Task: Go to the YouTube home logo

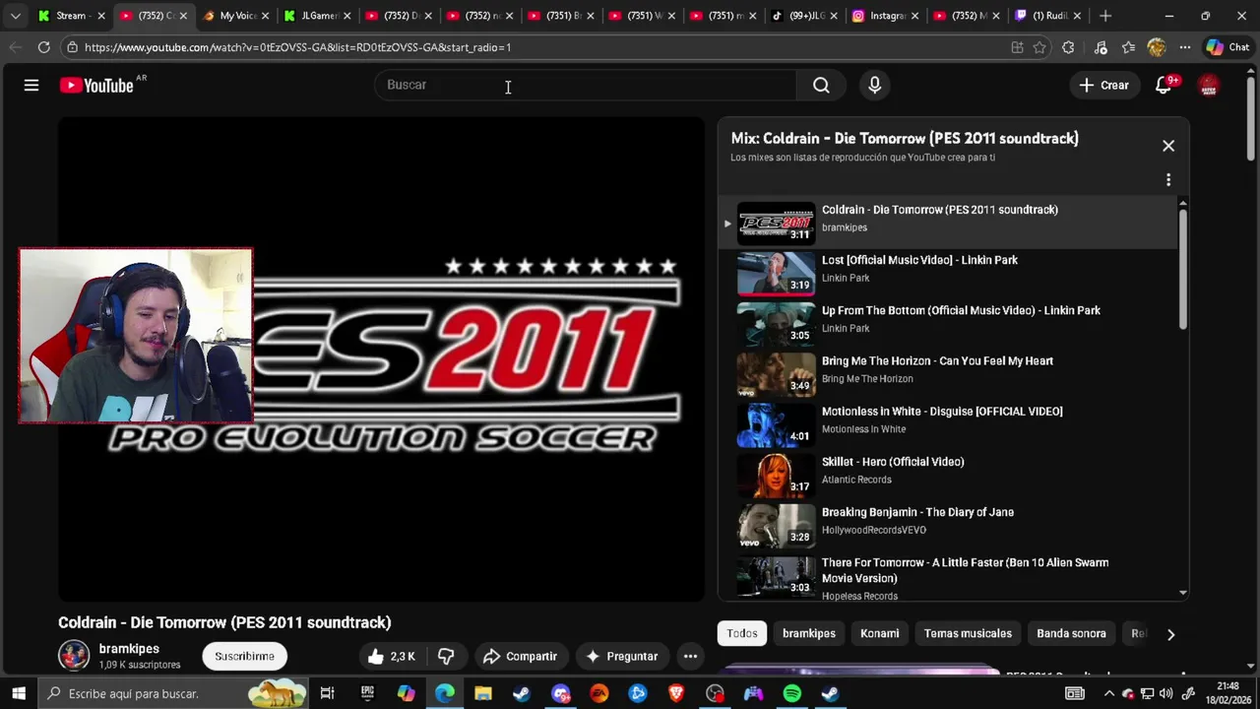Action: 97,86
